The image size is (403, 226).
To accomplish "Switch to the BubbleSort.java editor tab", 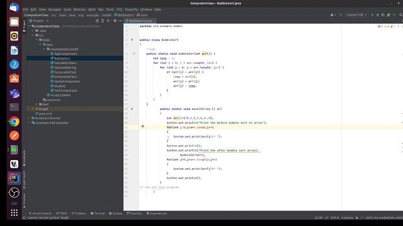I will pyautogui.click(x=140, y=21).
